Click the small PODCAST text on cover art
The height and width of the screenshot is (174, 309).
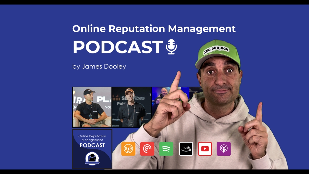point(92,145)
